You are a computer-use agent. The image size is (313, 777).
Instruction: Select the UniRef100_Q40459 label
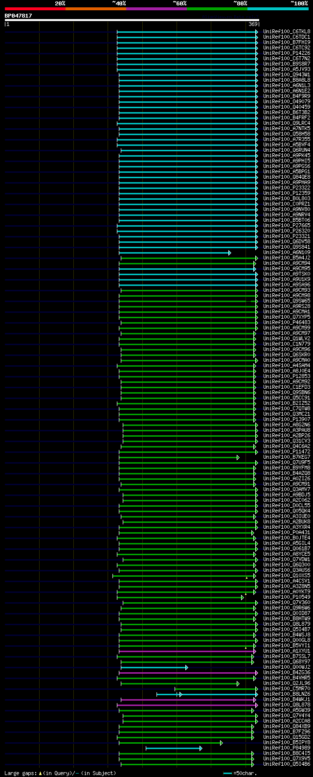pos(287,107)
